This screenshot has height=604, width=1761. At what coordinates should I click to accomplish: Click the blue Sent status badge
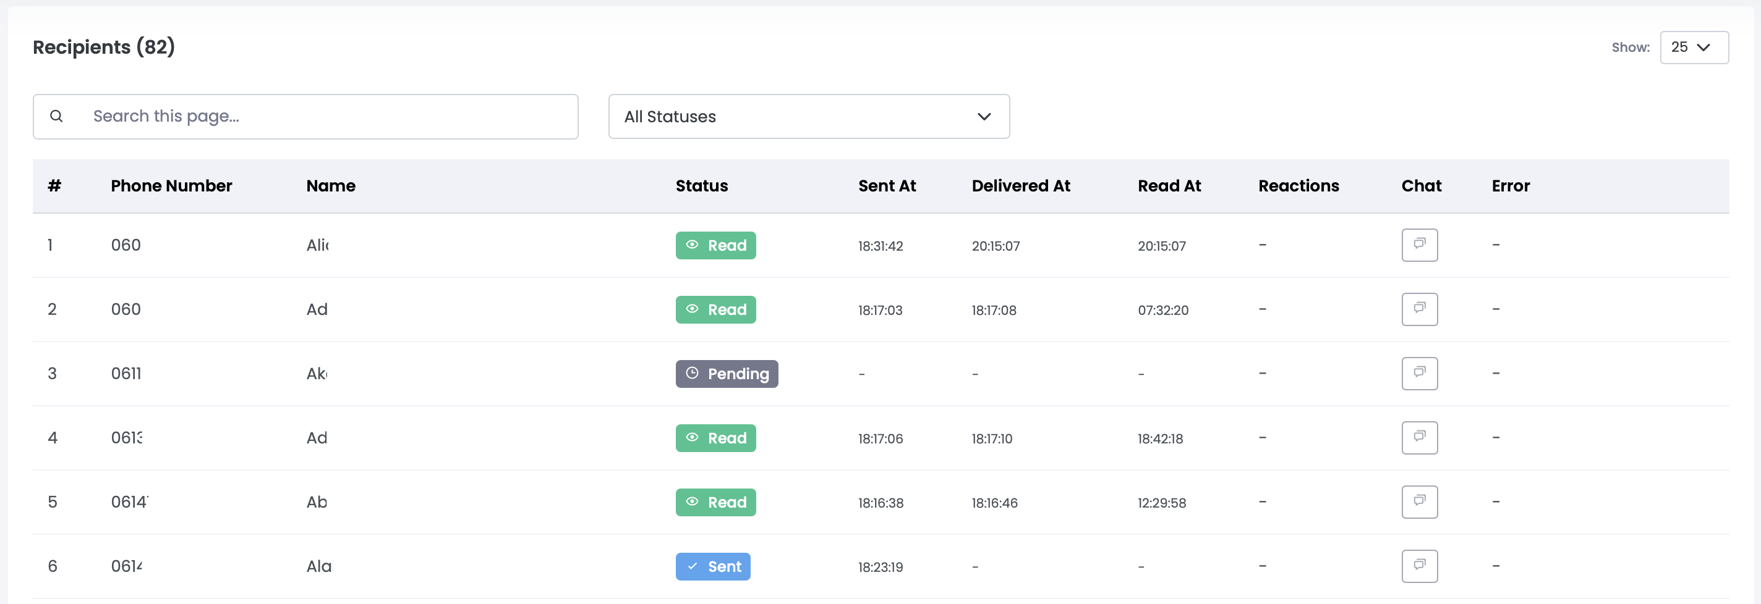(x=712, y=566)
